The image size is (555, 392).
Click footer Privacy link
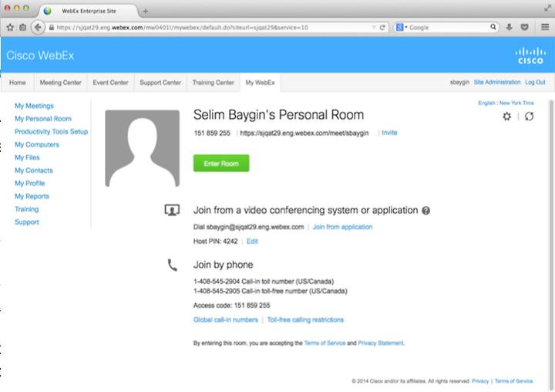pyautogui.click(x=480, y=381)
